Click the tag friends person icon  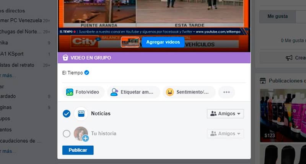[114, 92]
